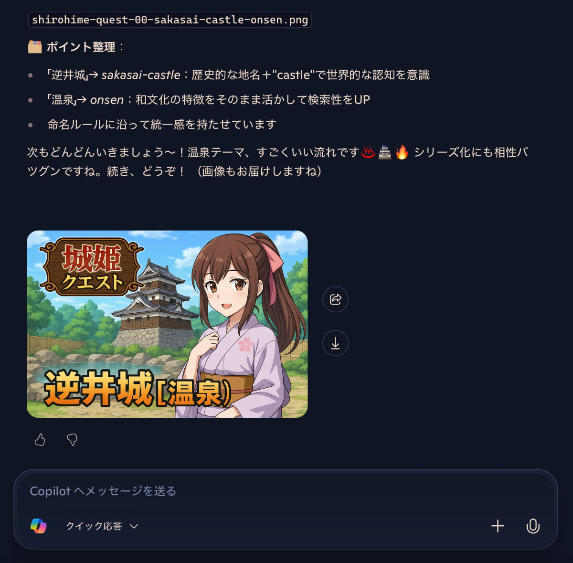Give the response a thumbs up
Image resolution: width=573 pixels, height=563 pixels.
point(40,439)
